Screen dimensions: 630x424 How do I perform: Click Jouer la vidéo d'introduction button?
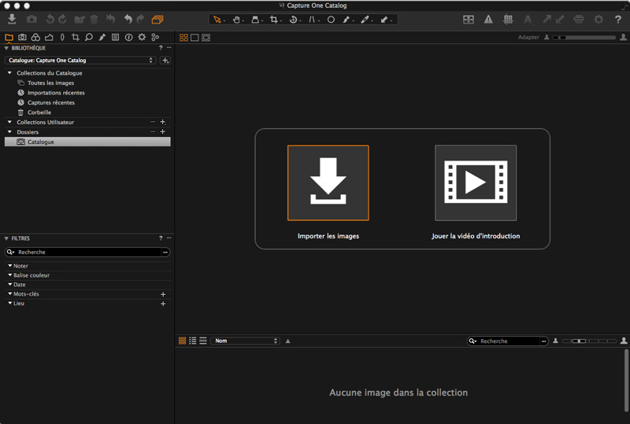(x=476, y=183)
